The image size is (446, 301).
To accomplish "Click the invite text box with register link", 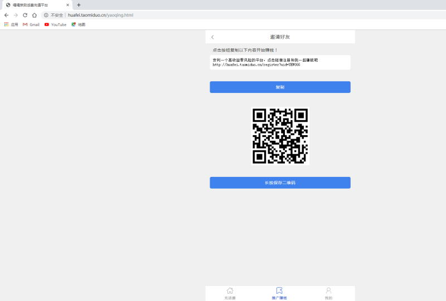I will tap(280, 62).
